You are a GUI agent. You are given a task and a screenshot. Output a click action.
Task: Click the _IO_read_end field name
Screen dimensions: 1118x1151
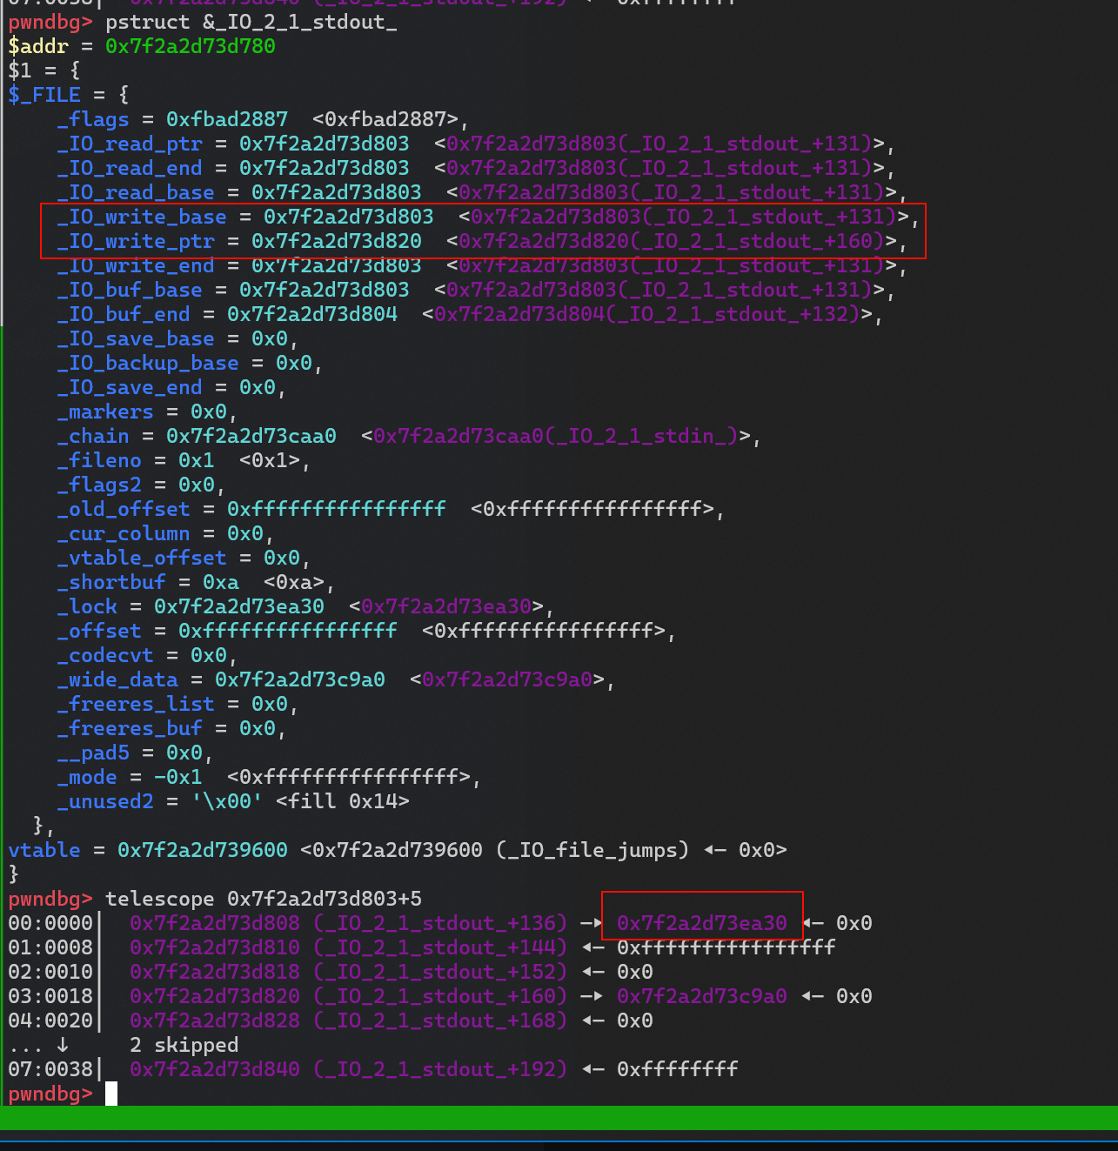click(130, 168)
